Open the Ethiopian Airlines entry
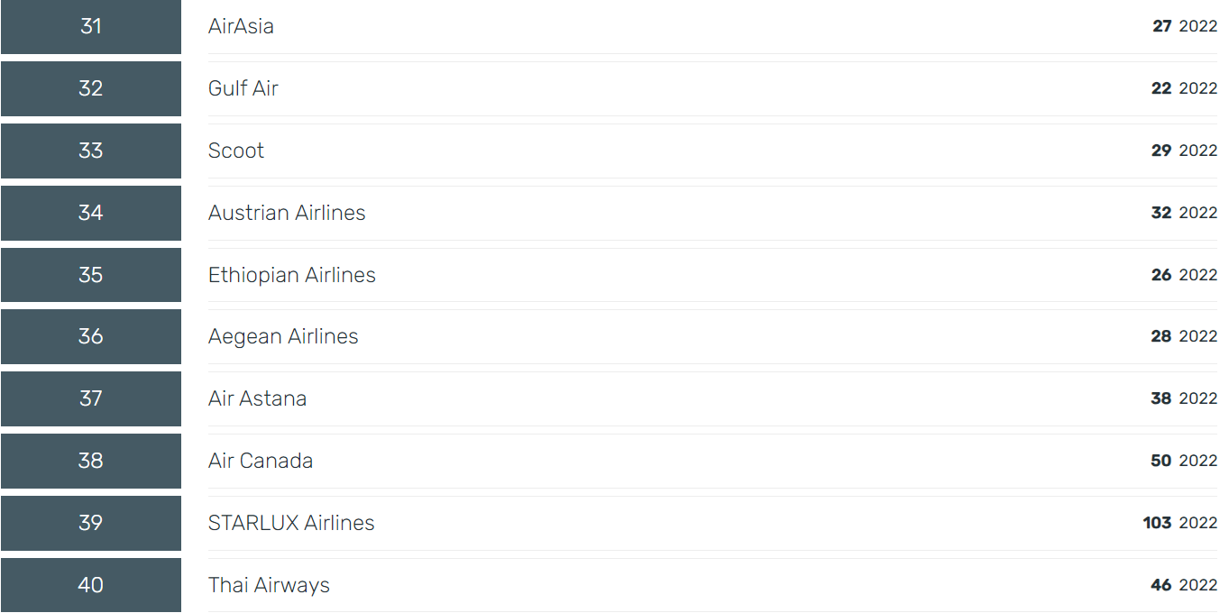 pos(292,275)
